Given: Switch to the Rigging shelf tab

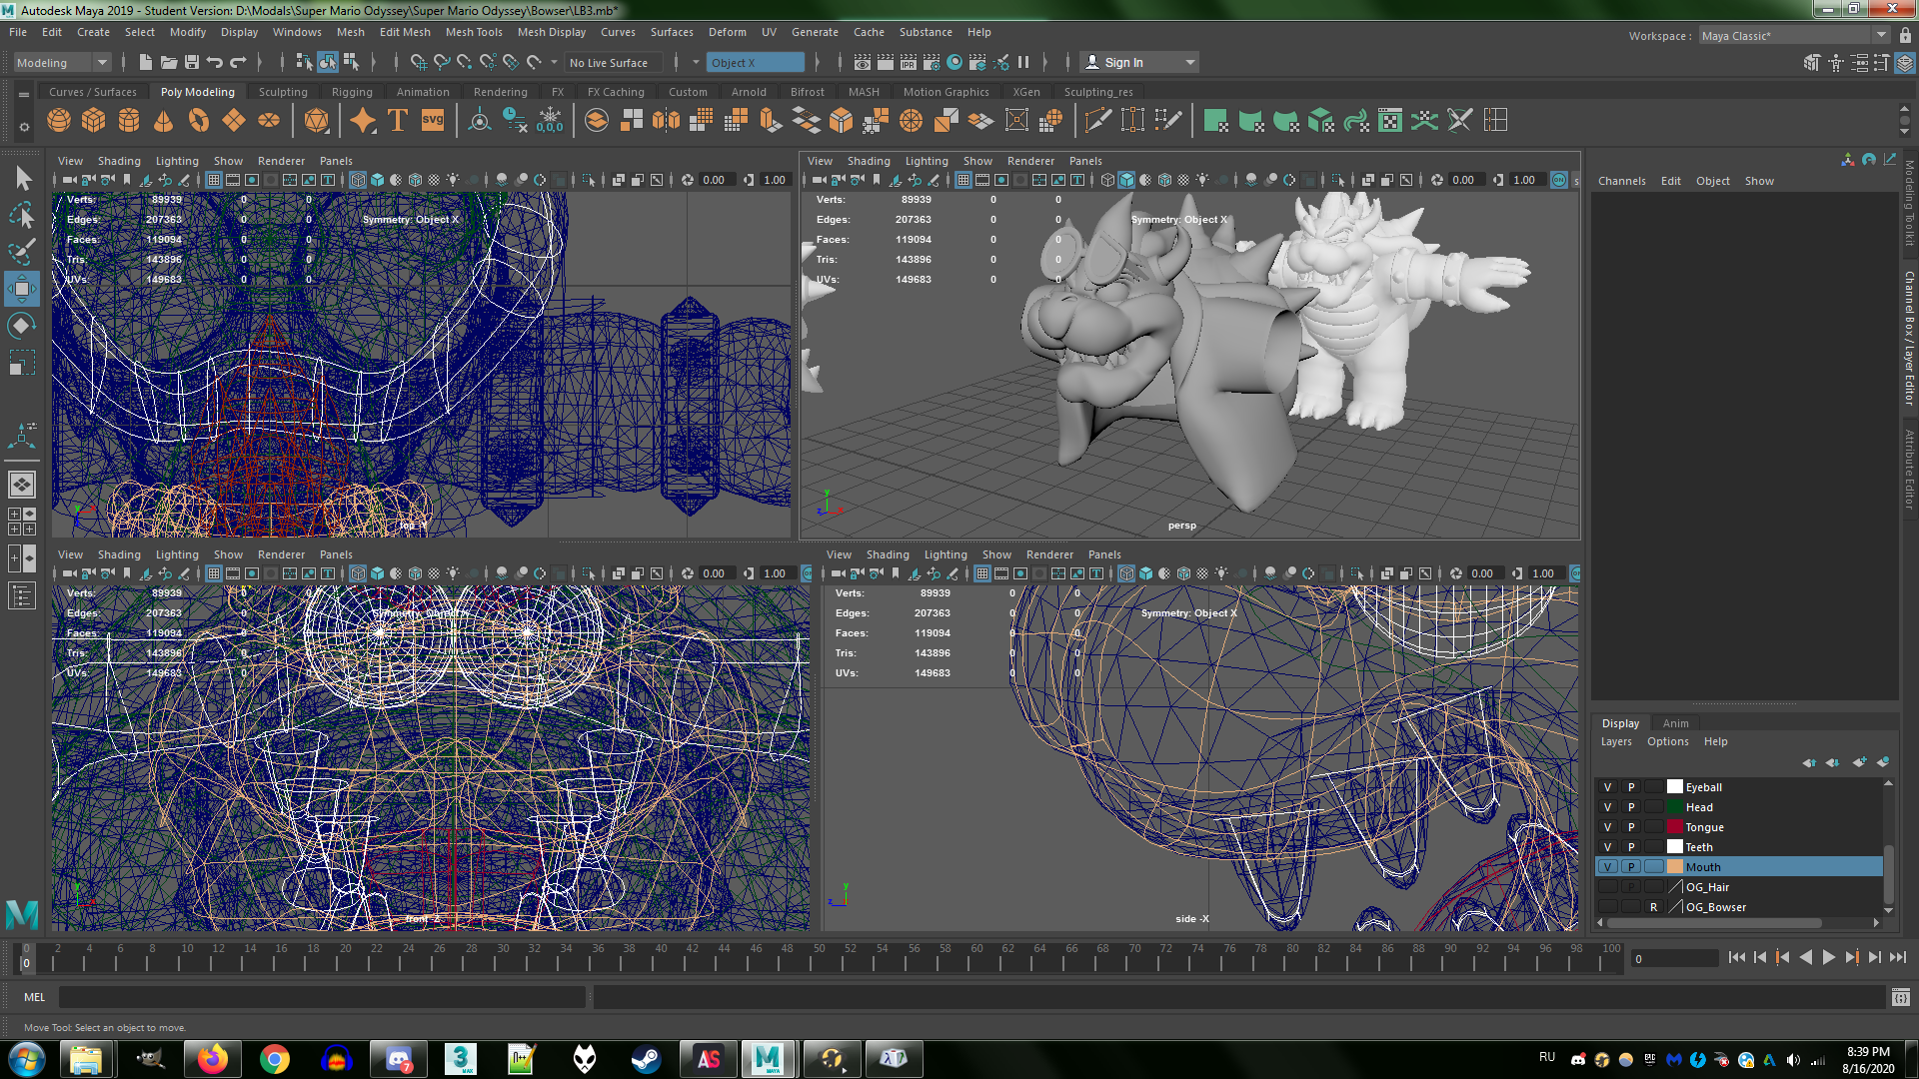Looking at the screenshot, I should pyautogui.click(x=352, y=92).
